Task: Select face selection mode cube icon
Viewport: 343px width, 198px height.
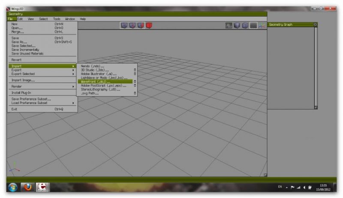Action: (141, 26)
